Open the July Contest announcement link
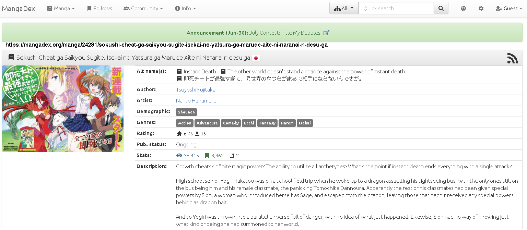Screen dimensions: 527x230 coord(285,33)
